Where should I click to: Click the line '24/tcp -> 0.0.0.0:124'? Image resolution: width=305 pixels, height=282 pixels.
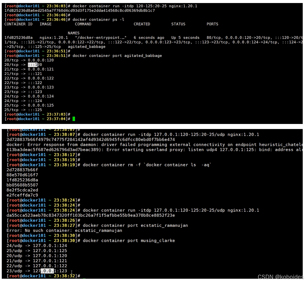click(29, 96)
